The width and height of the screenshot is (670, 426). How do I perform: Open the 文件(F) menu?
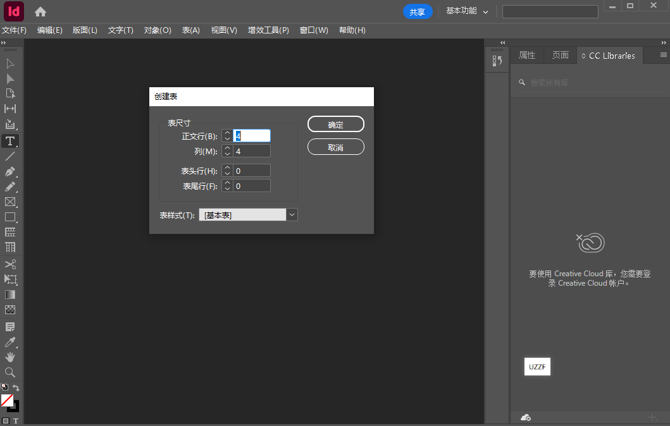click(14, 30)
